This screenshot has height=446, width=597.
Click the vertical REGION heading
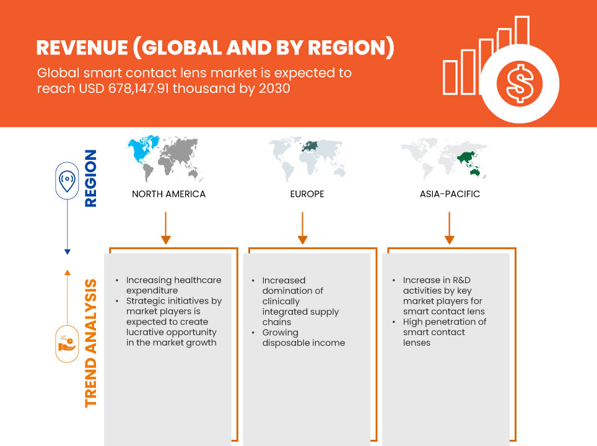click(x=91, y=178)
